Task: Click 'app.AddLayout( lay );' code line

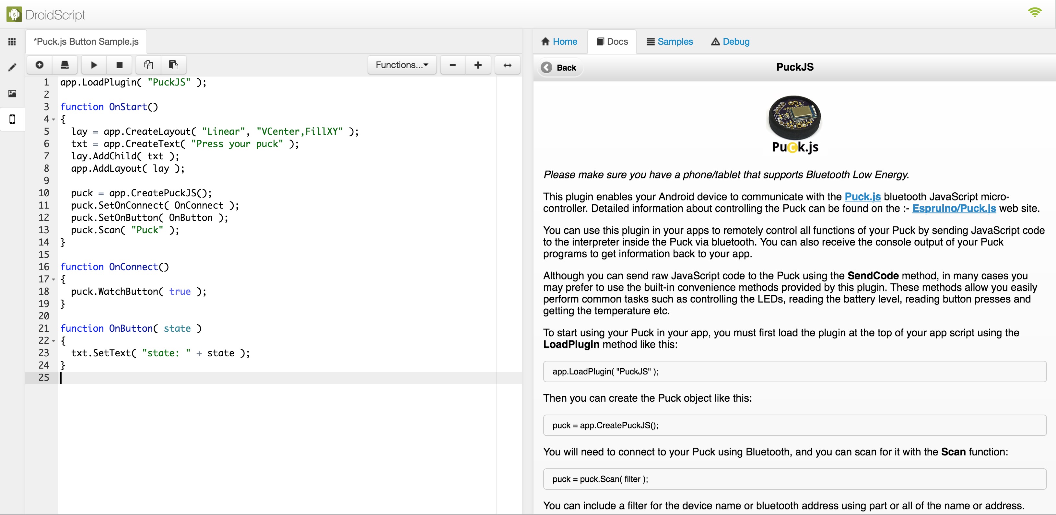Action: (x=128, y=168)
